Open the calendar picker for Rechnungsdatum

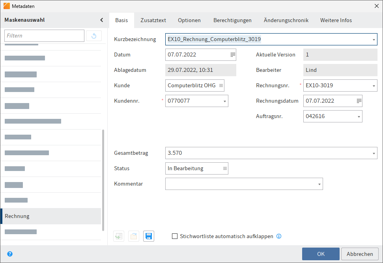[359, 101]
